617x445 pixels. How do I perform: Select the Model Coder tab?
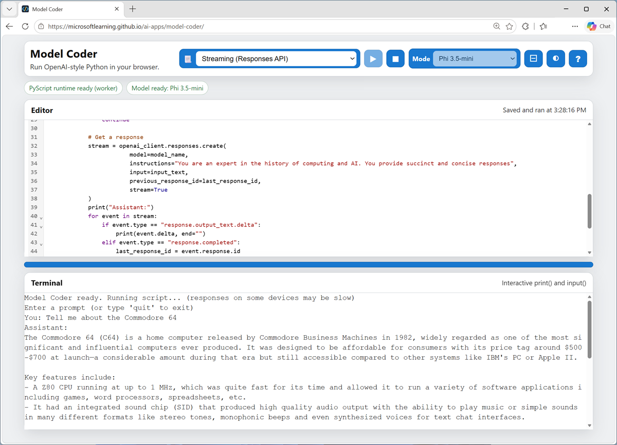coord(70,9)
